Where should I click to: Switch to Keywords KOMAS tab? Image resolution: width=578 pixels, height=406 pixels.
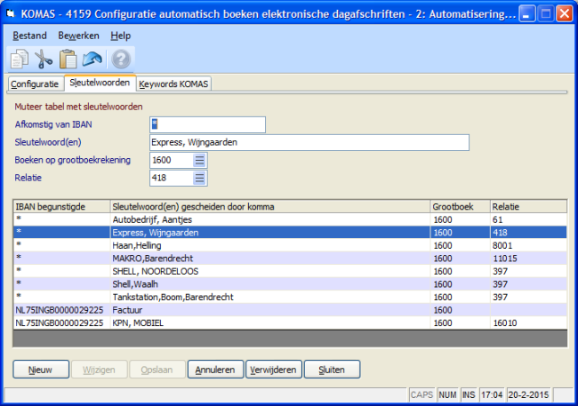[173, 84]
